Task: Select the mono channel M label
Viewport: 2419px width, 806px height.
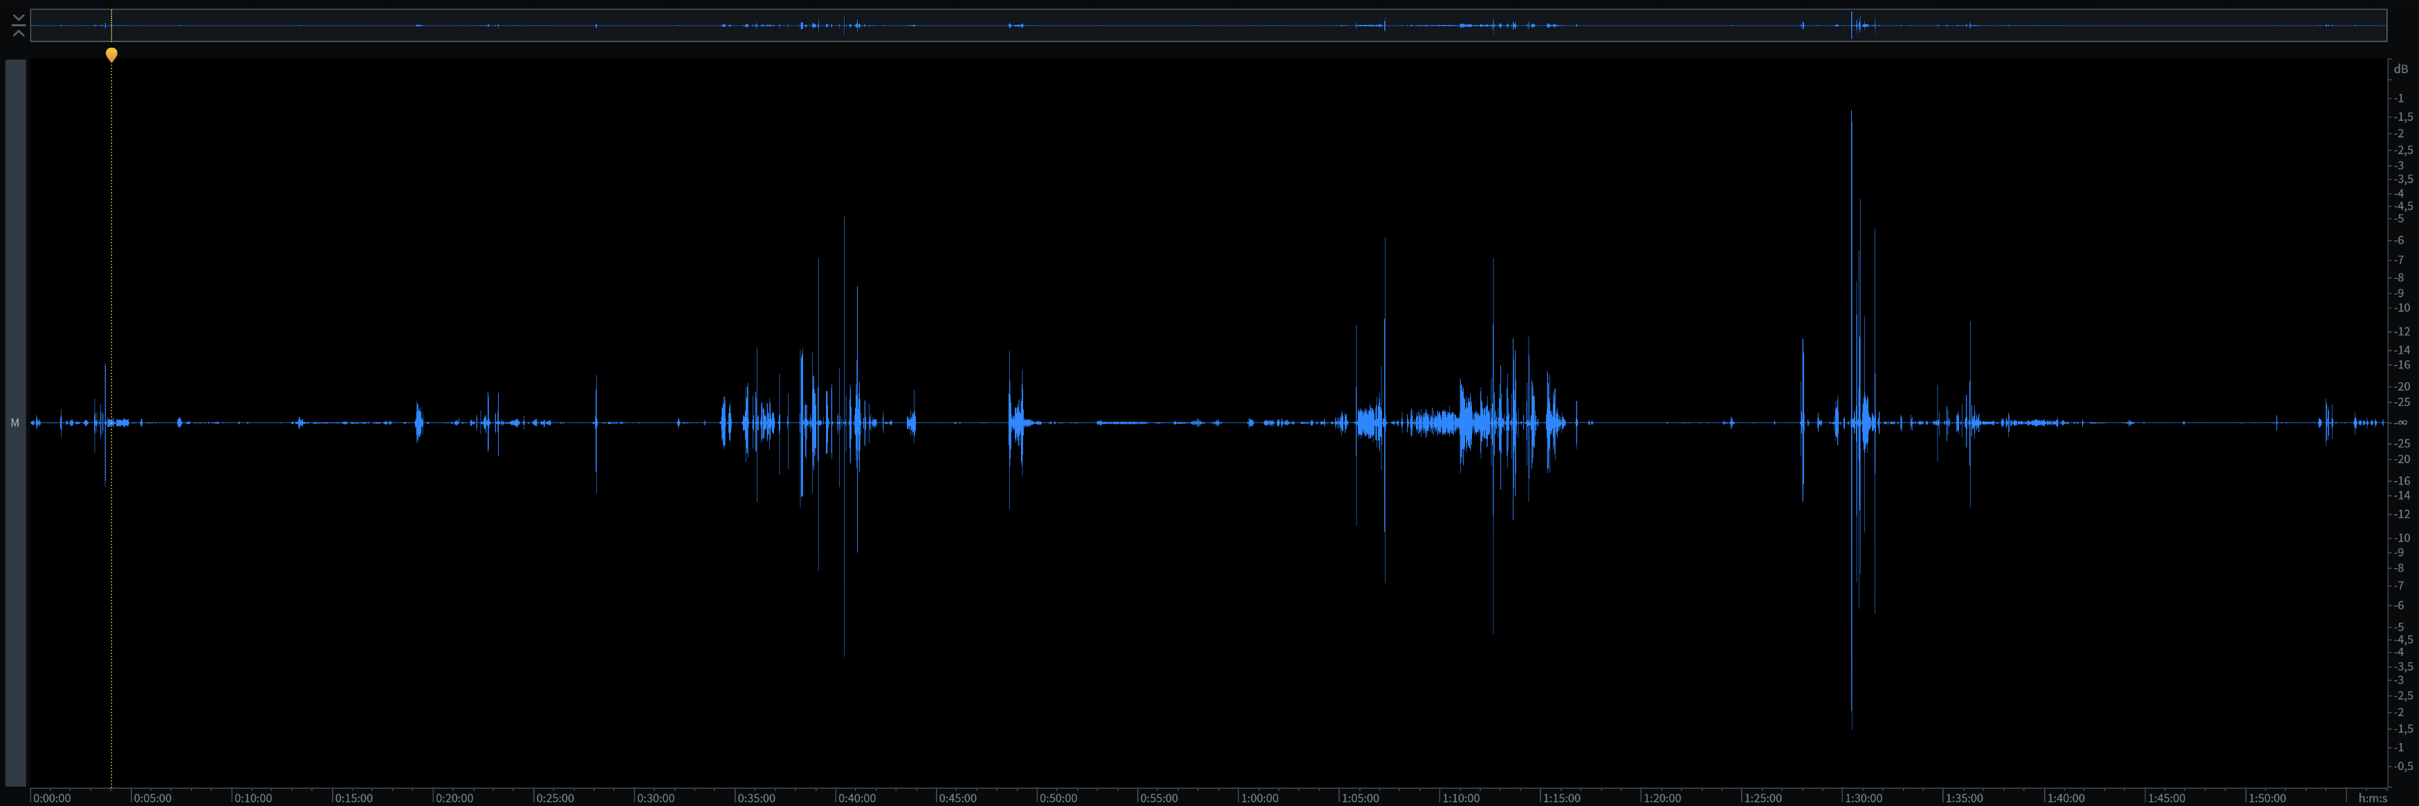Action: click(14, 423)
